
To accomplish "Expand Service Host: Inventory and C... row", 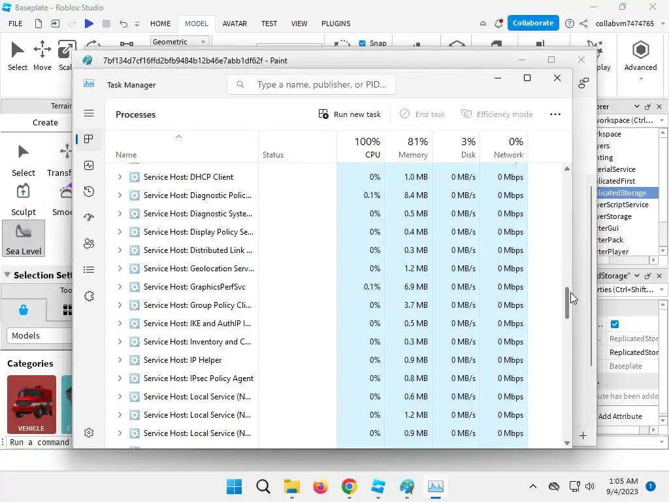I will [x=120, y=342].
